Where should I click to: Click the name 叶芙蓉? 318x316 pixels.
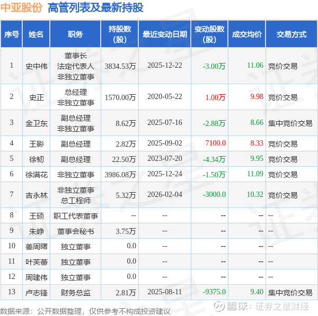click(x=36, y=262)
